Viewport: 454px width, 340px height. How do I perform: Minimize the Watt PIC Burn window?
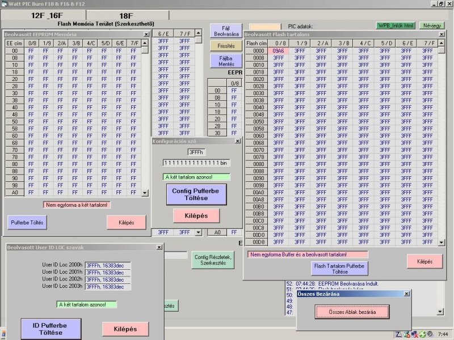coord(434,4)
